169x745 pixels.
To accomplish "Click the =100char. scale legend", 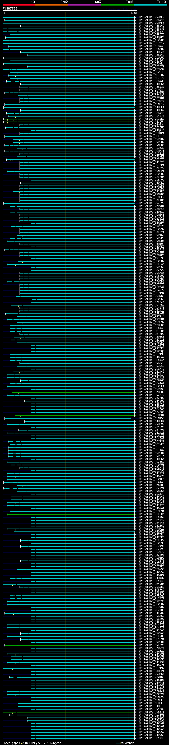I will coord(125,743).
